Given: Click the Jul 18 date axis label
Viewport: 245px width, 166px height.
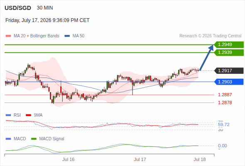Looking at the screenshot, I should coord(200,159).
